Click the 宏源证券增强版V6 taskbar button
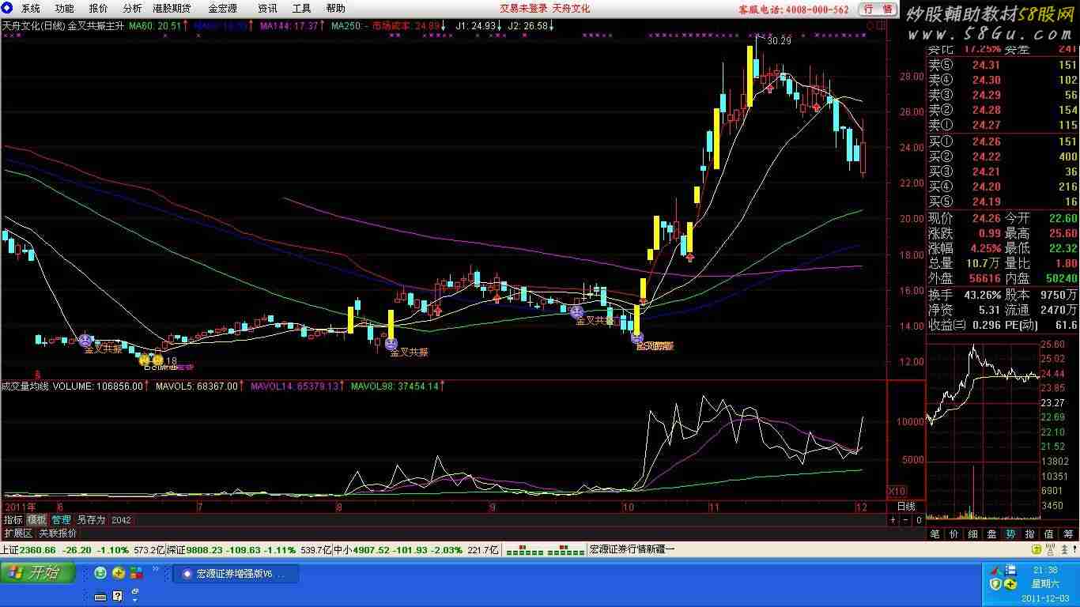This screenshot has width=1080, height=607. click(236, 574)
